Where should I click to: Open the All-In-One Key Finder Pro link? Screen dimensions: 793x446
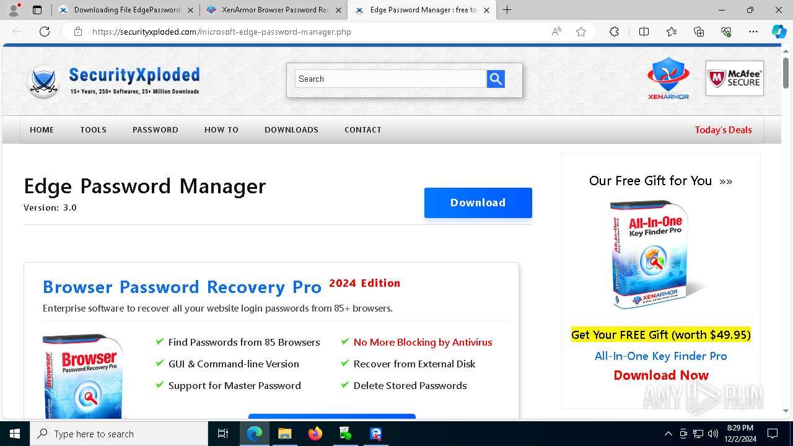coord(660,356)
